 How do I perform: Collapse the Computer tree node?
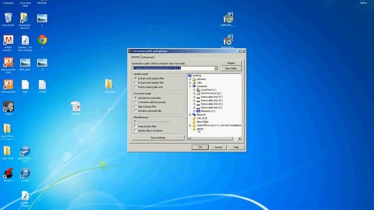190,86
